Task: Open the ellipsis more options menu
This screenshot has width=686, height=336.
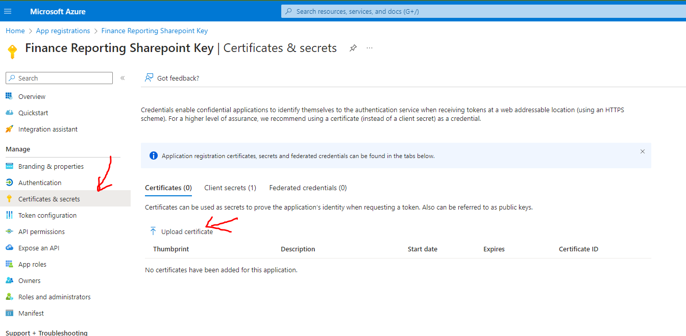Action: (x=370, y=48)
